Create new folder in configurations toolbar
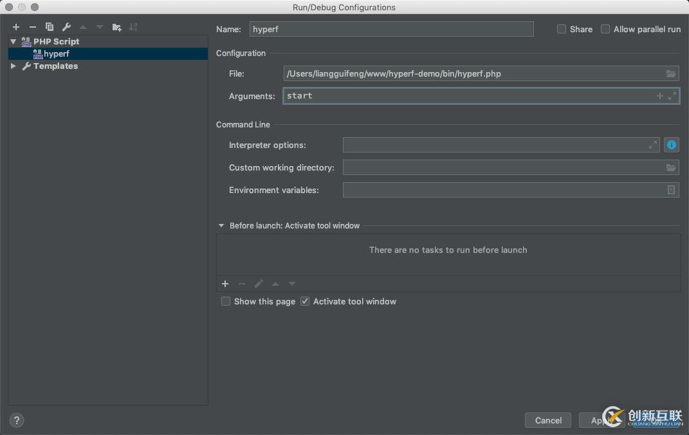 116,27
